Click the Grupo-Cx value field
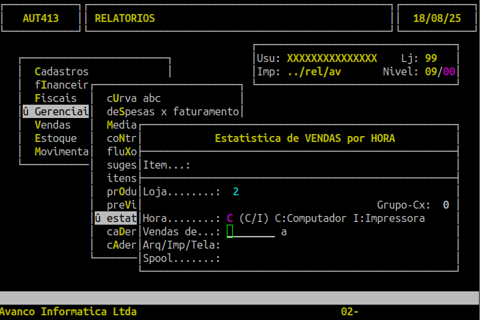481x320 pixels. pyautogui.click(x=446, y=205)
